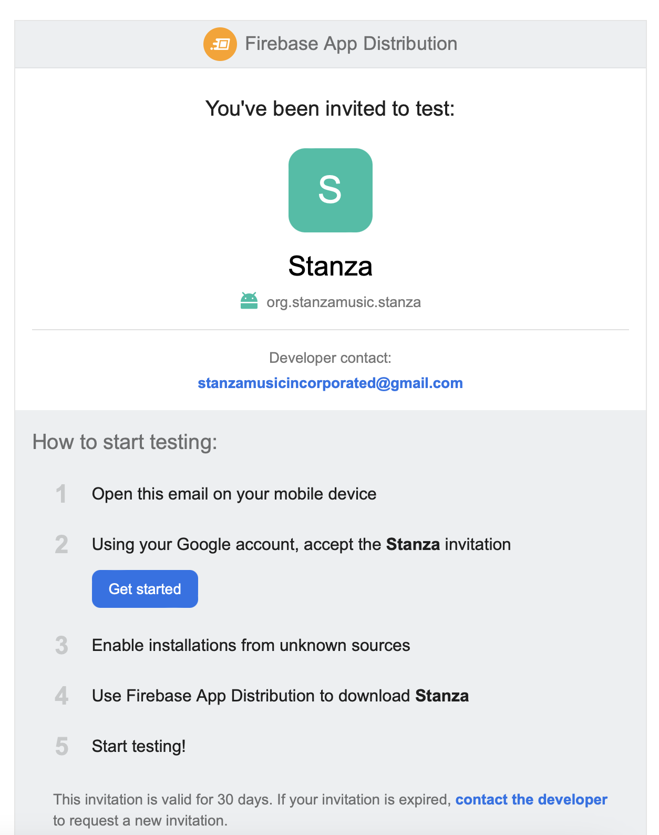Click the step 3 number icon
659x835 pixels.
pyautogui.click(x=61, y=646)
